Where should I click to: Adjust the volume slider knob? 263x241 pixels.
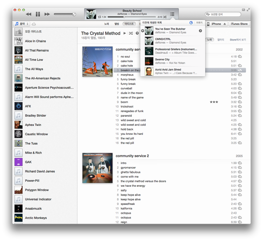click(74, 14)
